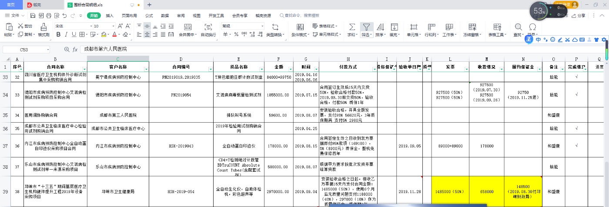This screenshot has height=207, width=609.
Task: Open a new tab with plus button
Action: (150, 5)
